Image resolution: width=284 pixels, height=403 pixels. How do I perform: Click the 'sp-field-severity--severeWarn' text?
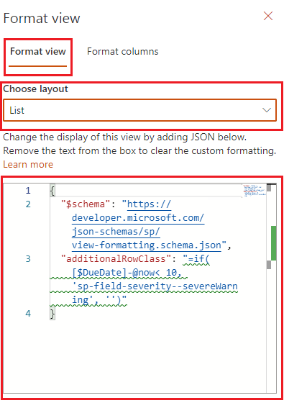(x=155, y=286)
